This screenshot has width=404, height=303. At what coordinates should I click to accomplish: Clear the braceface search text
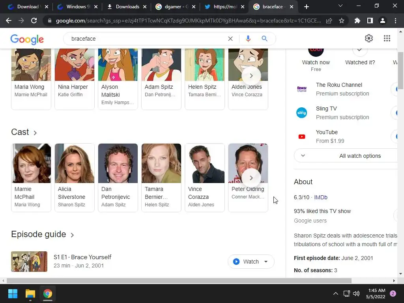pyautogui.click(x=230, y=39)
